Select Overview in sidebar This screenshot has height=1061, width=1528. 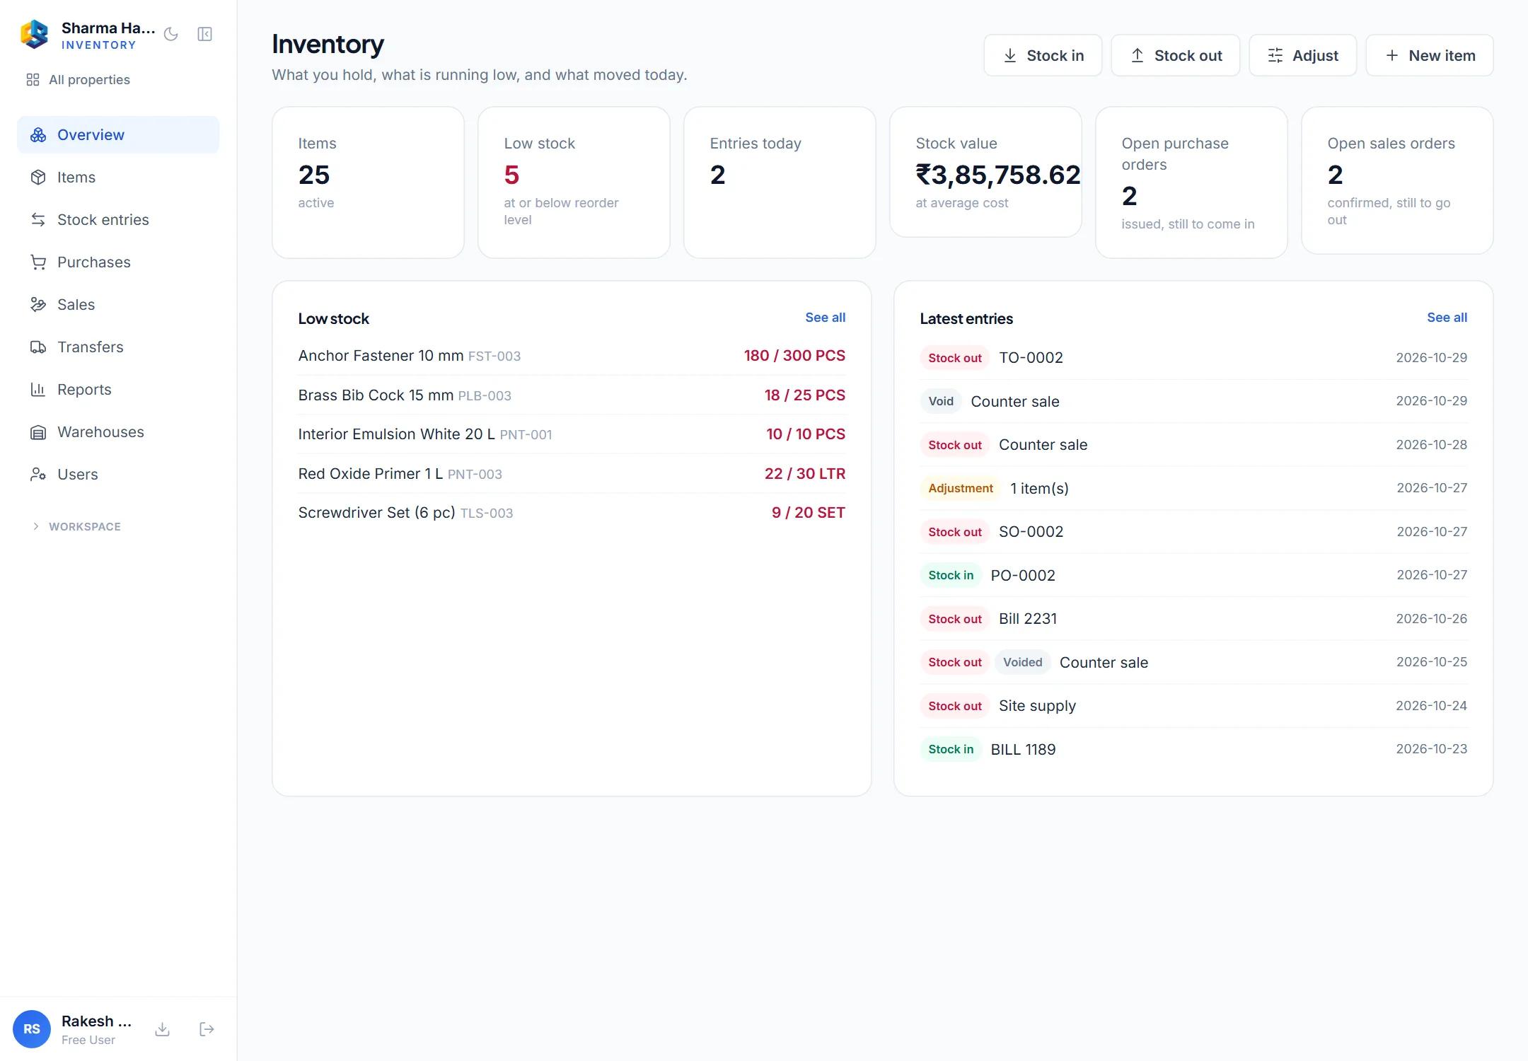(x=118, y=134)
